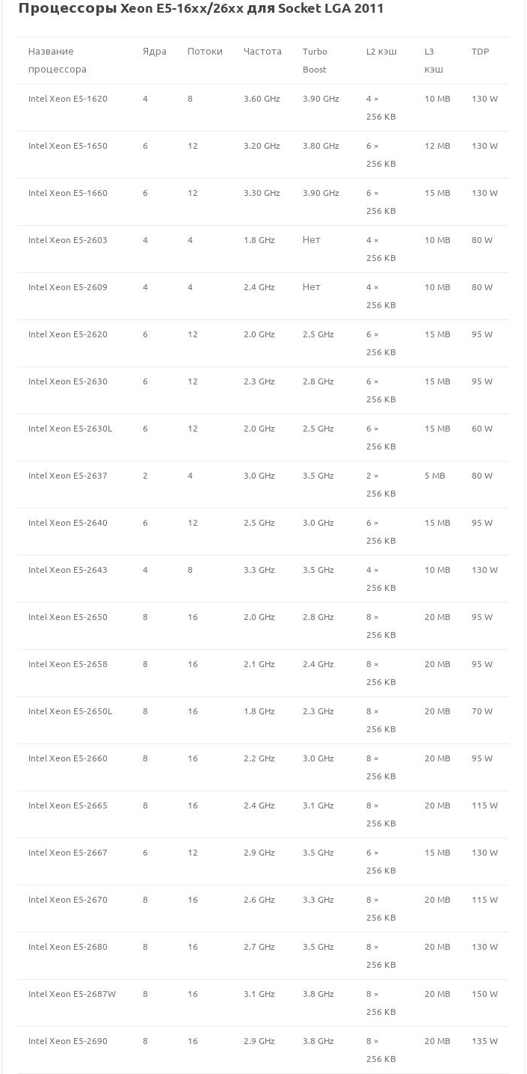Click the "Turbo Boost" column header
The image size is (527, 1074).
(x=315, y=61)
